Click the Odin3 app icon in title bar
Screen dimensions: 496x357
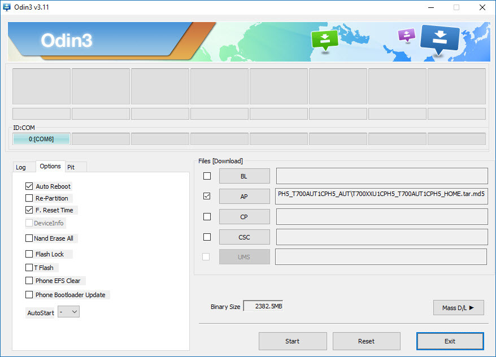pyautogui.click(x=7, y=7)
